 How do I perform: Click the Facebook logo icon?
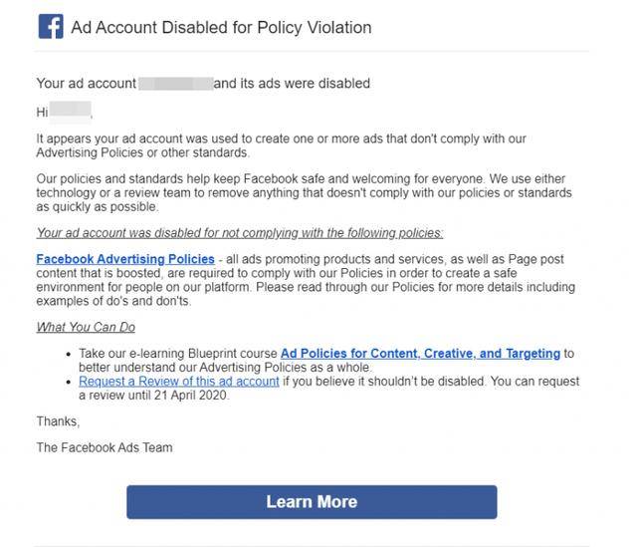click(51, 27)
